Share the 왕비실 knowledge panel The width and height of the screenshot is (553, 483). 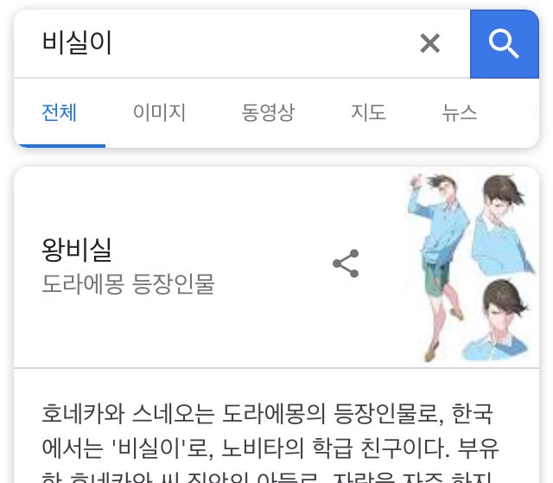[x=346, y=264]
